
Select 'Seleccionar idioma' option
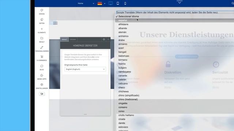tap(129, 16)
